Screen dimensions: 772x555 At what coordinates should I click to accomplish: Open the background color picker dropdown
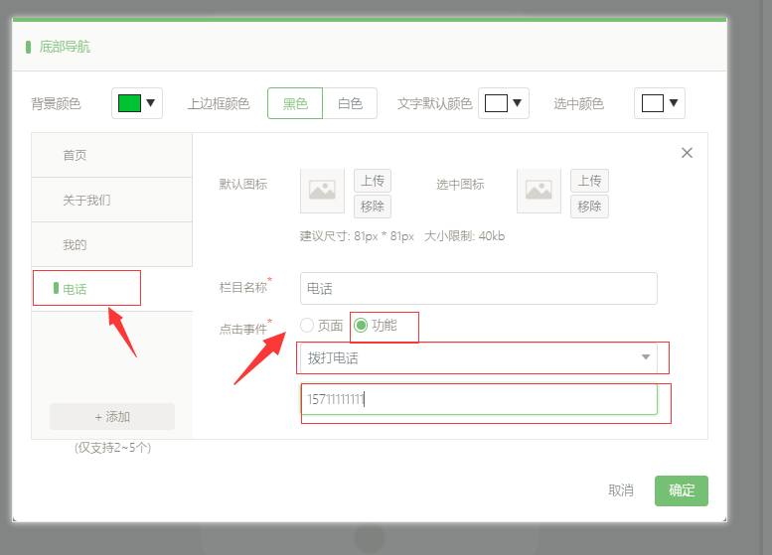(x=137, y=102)
